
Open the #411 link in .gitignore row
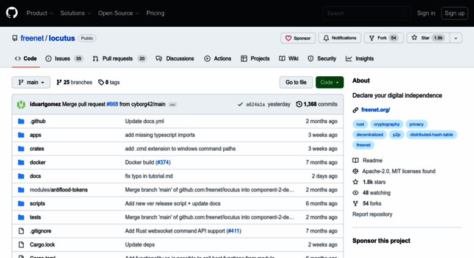pos(234,231)
